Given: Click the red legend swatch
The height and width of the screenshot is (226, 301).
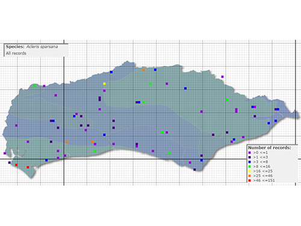Looking at the screenshot, I should click(x=250, y=180).
